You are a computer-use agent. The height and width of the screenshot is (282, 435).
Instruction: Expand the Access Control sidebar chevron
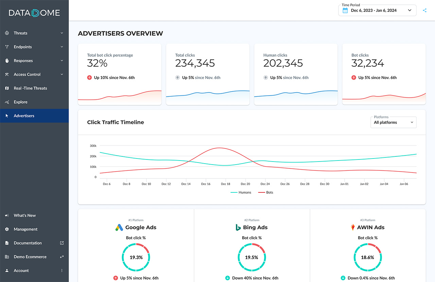(x=62, y=74)
